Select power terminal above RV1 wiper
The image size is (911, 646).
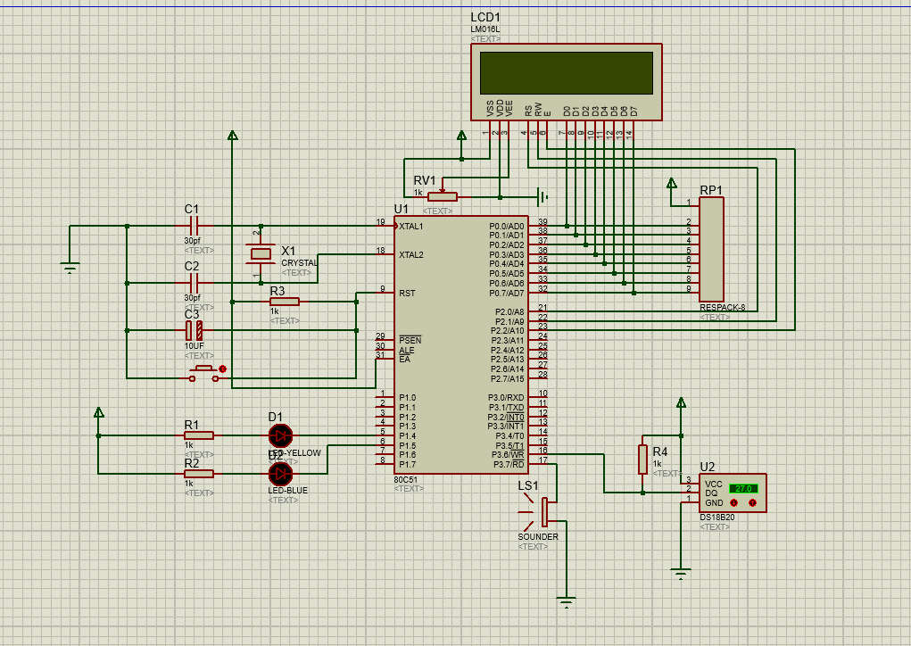pos(461,136)
